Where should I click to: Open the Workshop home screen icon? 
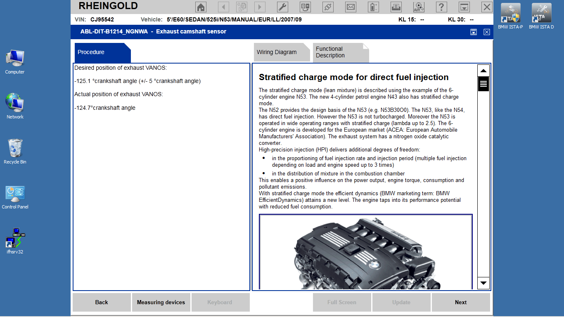pos(201,7)
